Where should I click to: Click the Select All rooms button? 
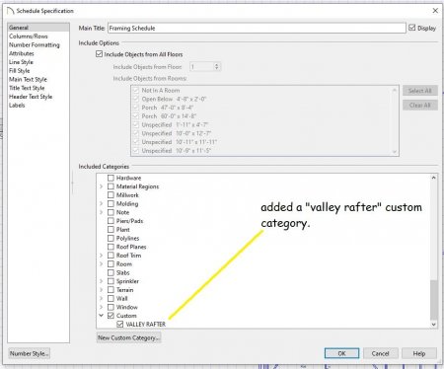tap(420, 91)
